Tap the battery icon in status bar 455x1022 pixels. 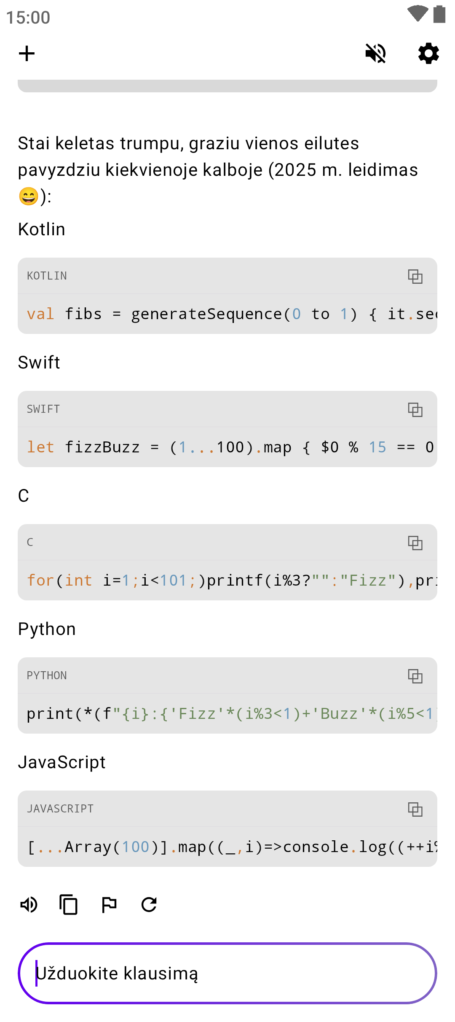point(439,14)
